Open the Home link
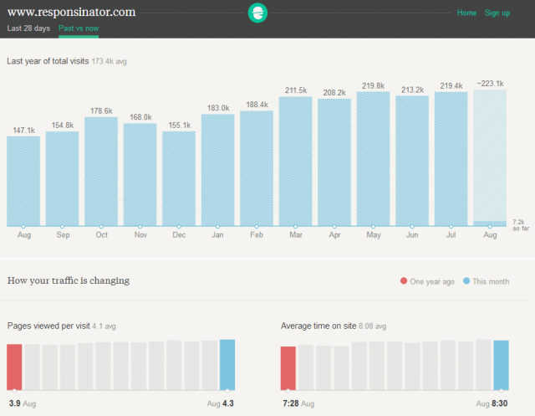 click(466, 13)
